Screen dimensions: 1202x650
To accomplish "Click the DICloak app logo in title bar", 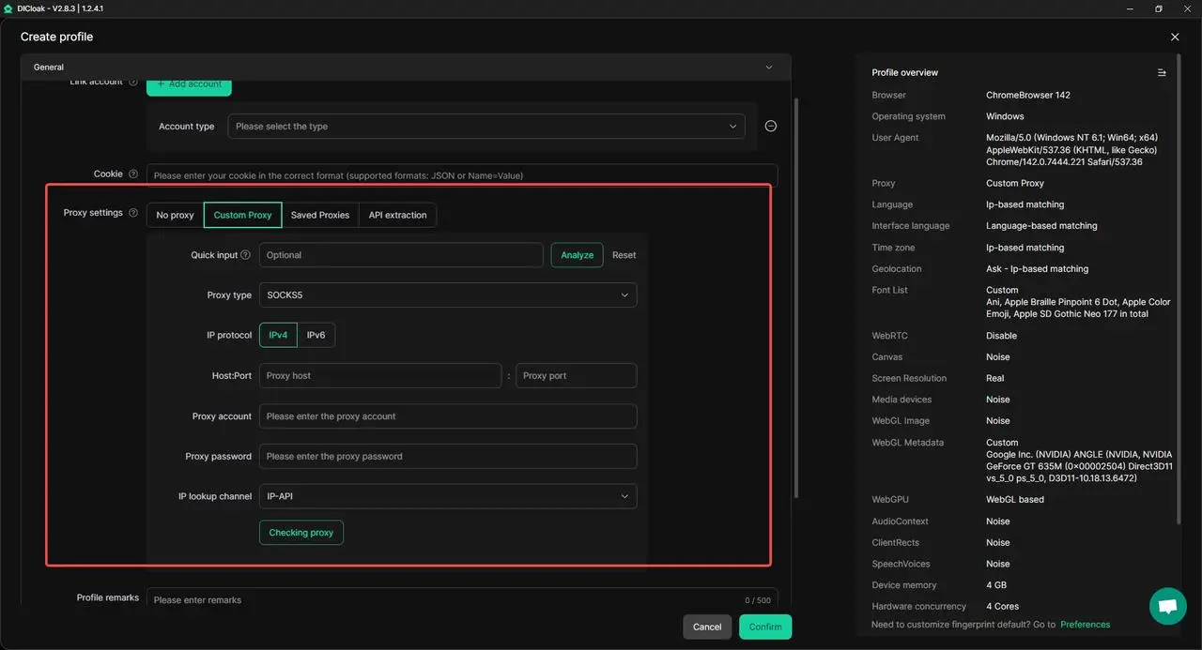I will (8, 8).
